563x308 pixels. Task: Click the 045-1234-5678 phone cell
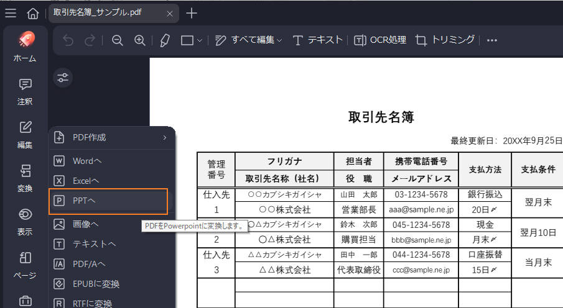tap(421, 225)
